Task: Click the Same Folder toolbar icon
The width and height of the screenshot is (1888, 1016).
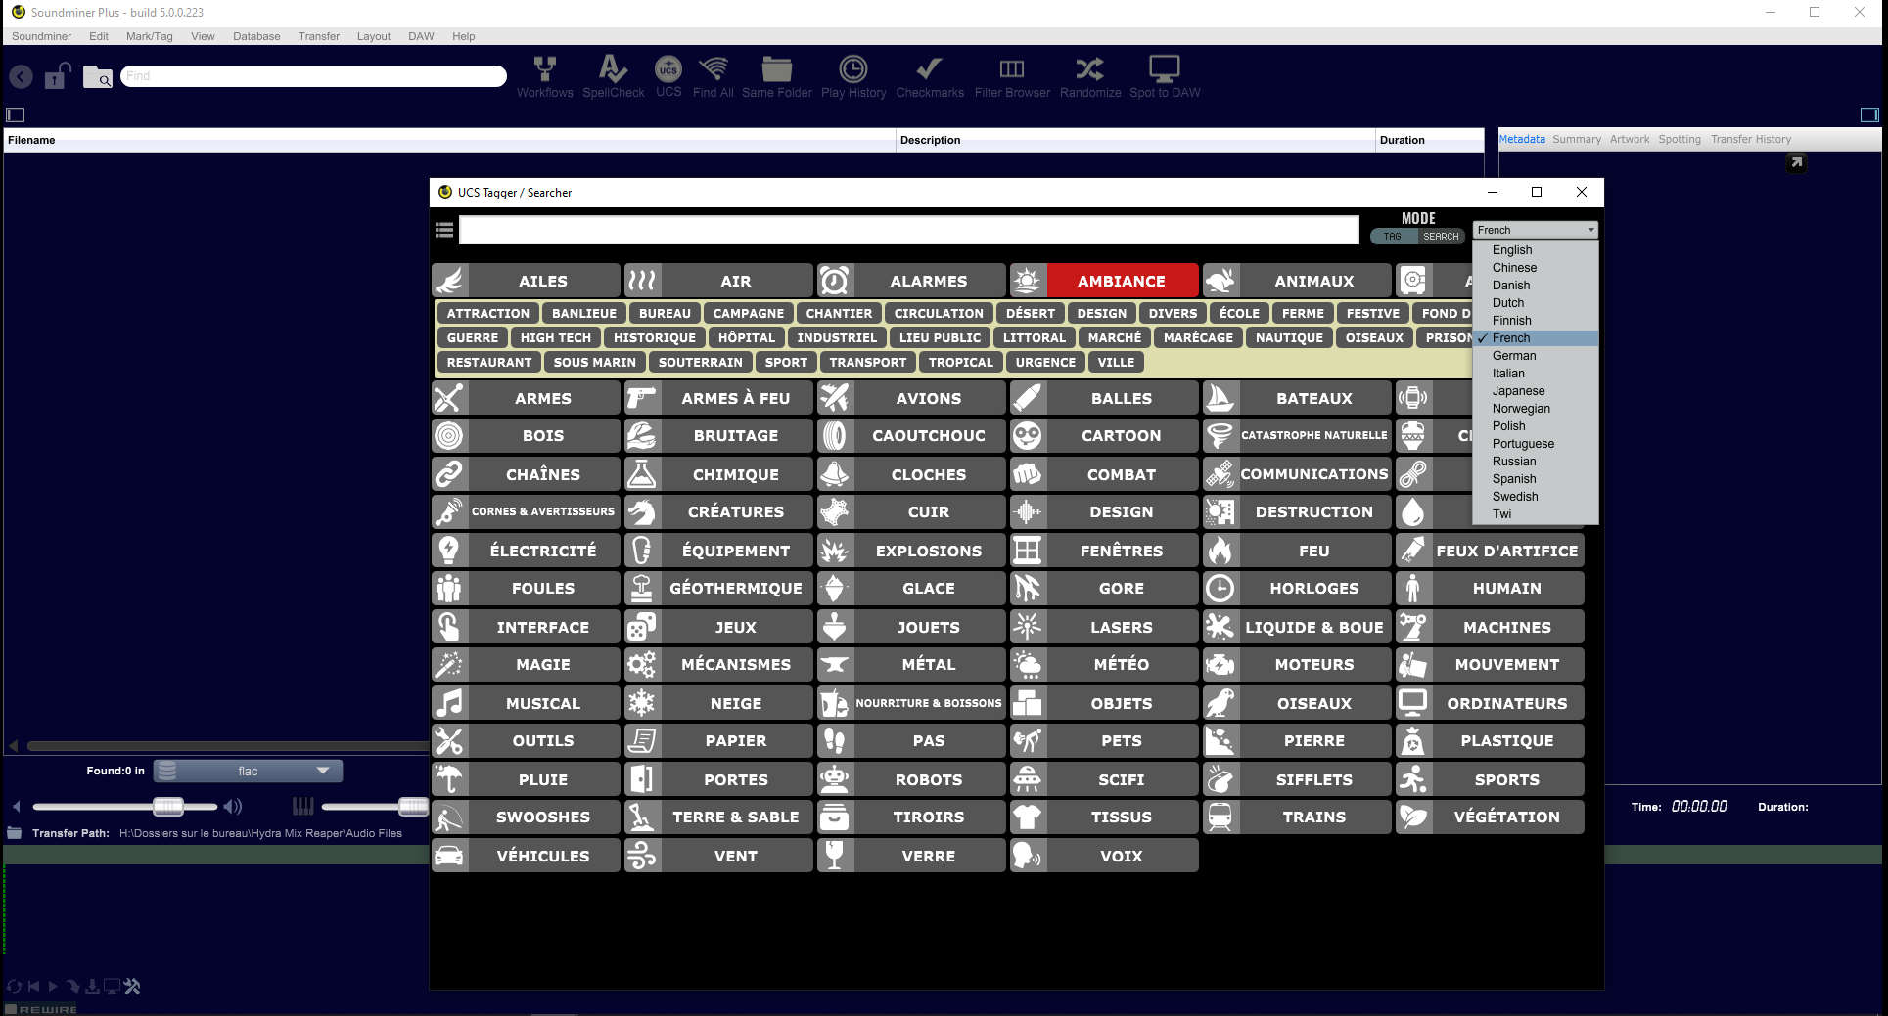Action: [x=777, y=76]
